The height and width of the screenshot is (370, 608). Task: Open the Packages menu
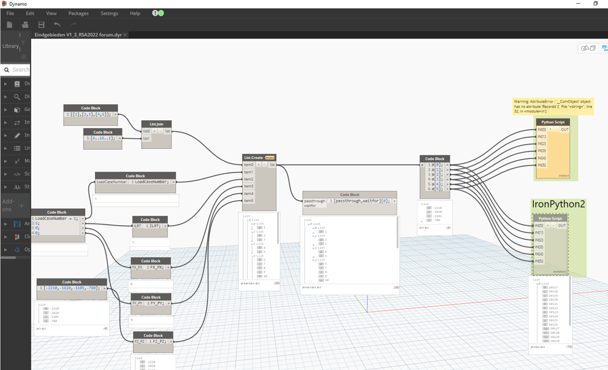tap(78, 13)
